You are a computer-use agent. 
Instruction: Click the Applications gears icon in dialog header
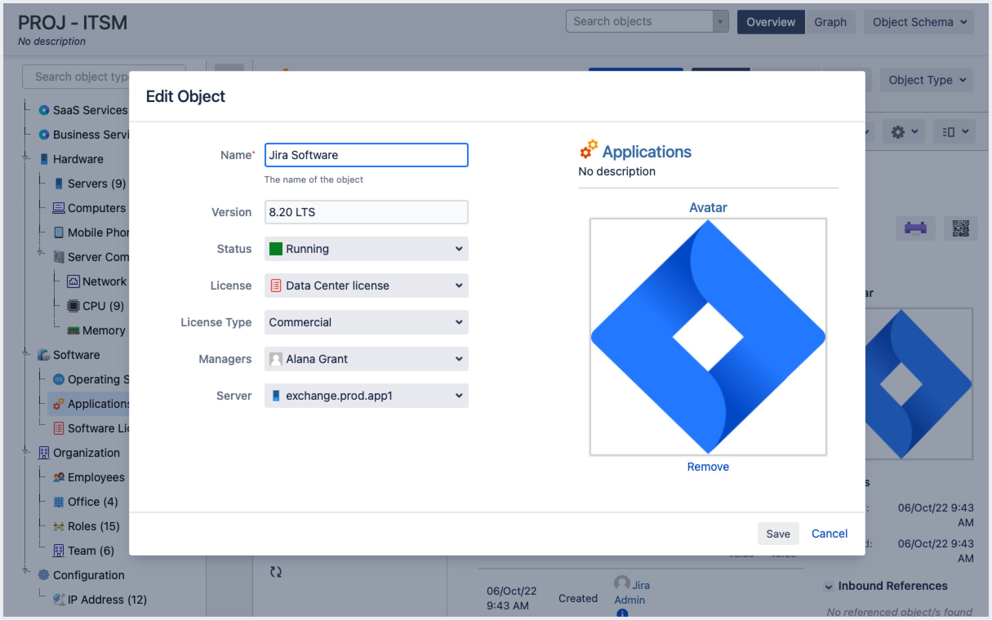(588, 149)
